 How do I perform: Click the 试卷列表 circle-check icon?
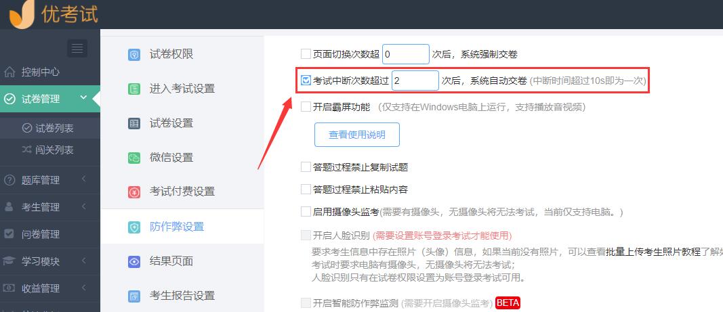click(27, 128)
